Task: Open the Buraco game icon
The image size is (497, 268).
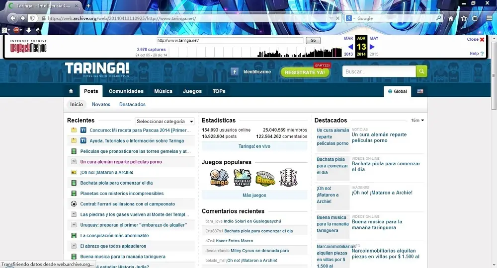Action: (265, 179)
